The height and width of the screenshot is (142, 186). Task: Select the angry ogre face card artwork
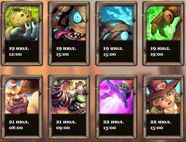pos(22,97)
